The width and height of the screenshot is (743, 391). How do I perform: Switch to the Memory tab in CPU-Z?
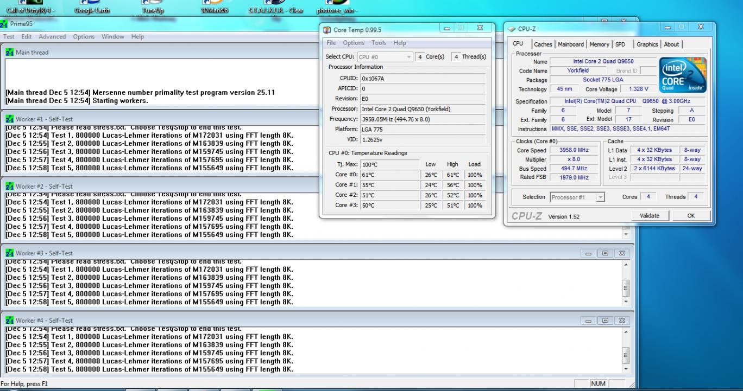point(600,44)
